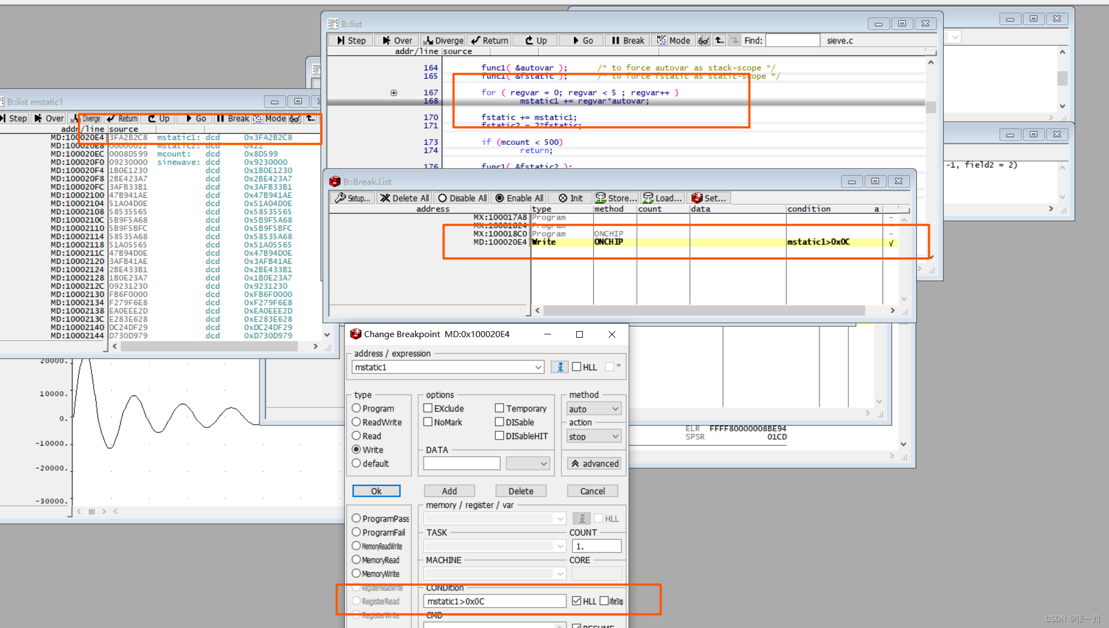Click Return in the B::list window toolbar
Image resolution: width=1109 pixels, height=628 pixels.
(490, 40)
